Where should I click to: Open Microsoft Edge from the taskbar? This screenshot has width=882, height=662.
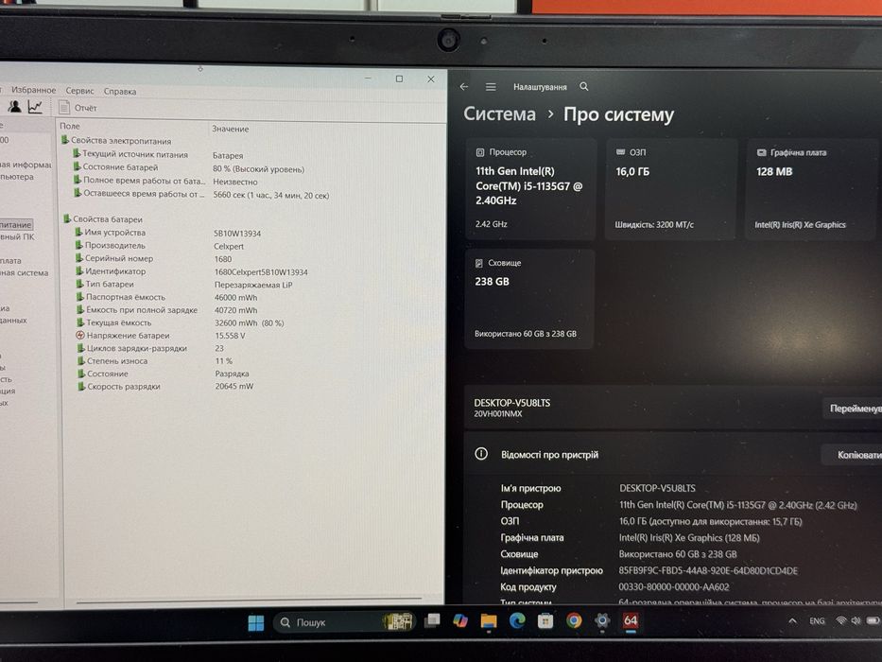(517, 621)
